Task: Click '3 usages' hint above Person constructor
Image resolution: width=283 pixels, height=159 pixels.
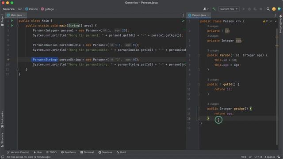Action: 213,50
